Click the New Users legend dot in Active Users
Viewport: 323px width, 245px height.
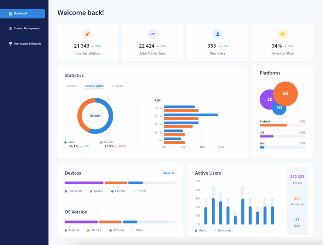pyautogui.click(x=215, y=231)
